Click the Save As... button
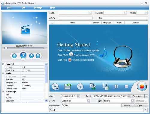Viewport: 150px width, 114px height. click(x=137, y=96)
